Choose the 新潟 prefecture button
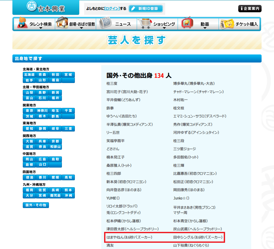Image resolution: width=274 pixels, height=249 pixels. point(55,93)
